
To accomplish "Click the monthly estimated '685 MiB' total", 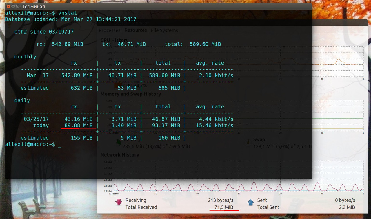I will click(169, 88).
